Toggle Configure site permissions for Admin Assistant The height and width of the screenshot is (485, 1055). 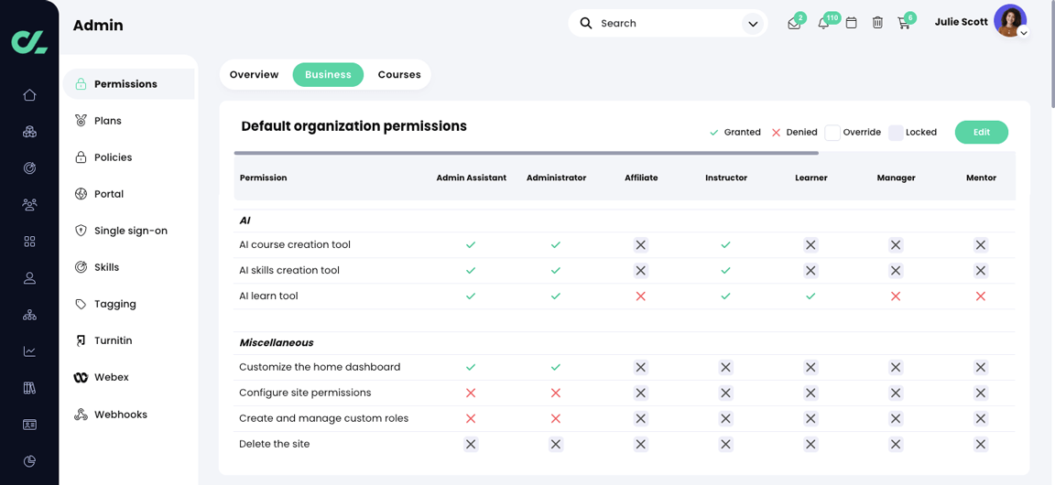(x=471, y=393)
